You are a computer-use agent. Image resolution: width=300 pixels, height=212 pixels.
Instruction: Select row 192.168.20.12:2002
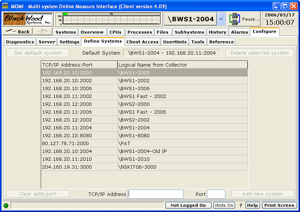144,120
